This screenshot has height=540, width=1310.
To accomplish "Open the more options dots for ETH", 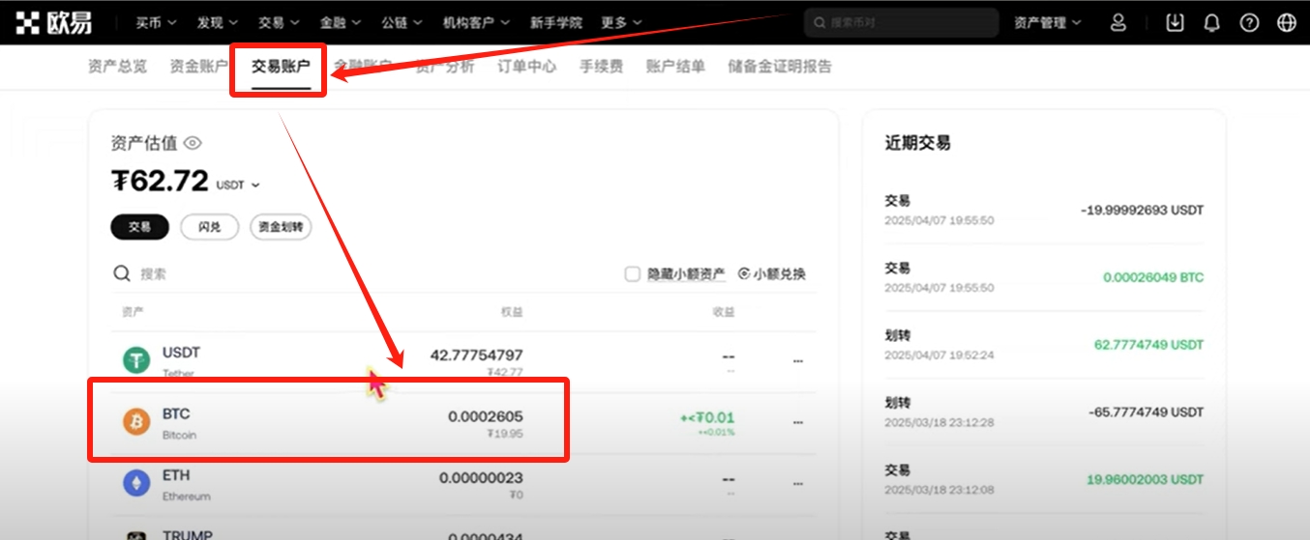I will [x=798, y=483].
